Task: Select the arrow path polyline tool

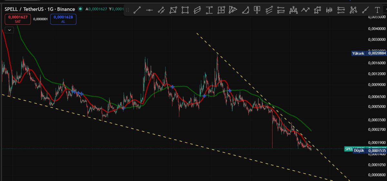Action: [x=305, y=10]
